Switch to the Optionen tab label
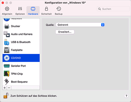 (x=20, y=14)
